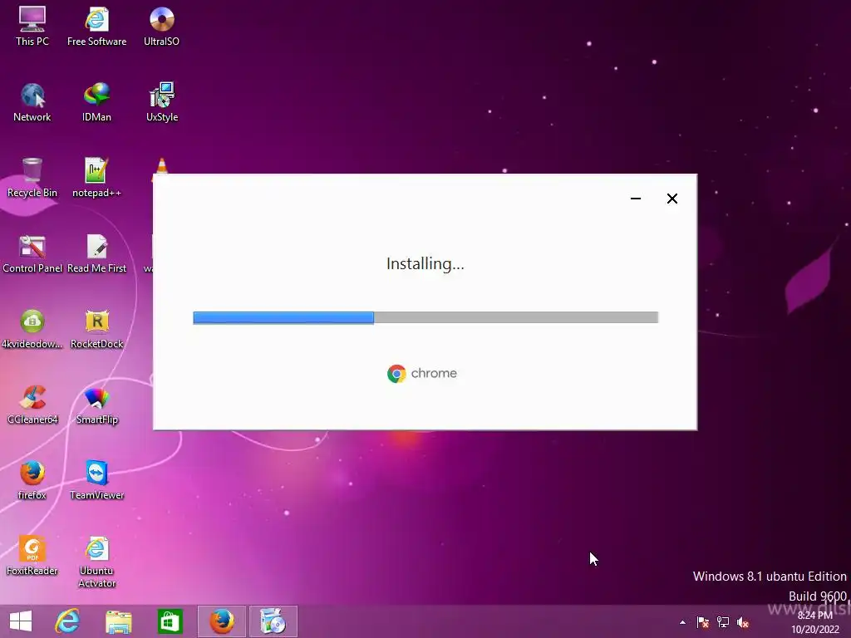Open Free Software shortcut
Image resolution: width=851 pixels, height=638 pixels.
click(x=96, y=27)
